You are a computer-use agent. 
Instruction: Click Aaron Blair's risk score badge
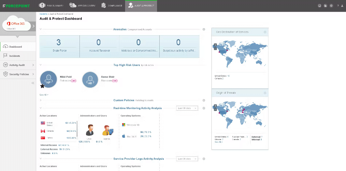(x=115, y=81)
